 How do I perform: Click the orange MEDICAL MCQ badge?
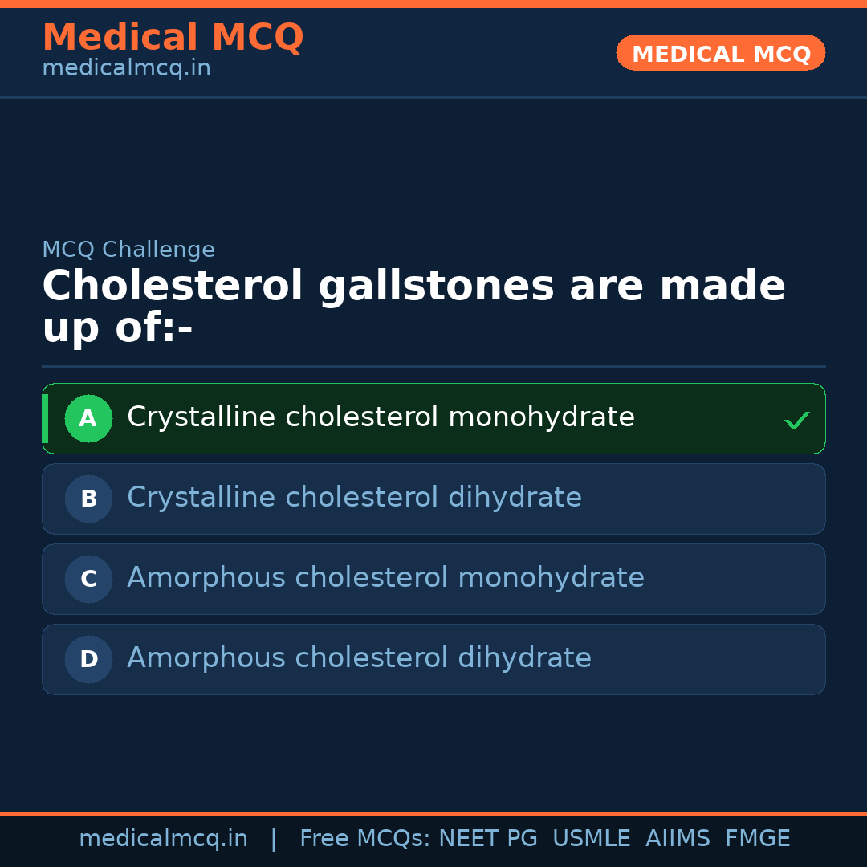pos(720,53)
